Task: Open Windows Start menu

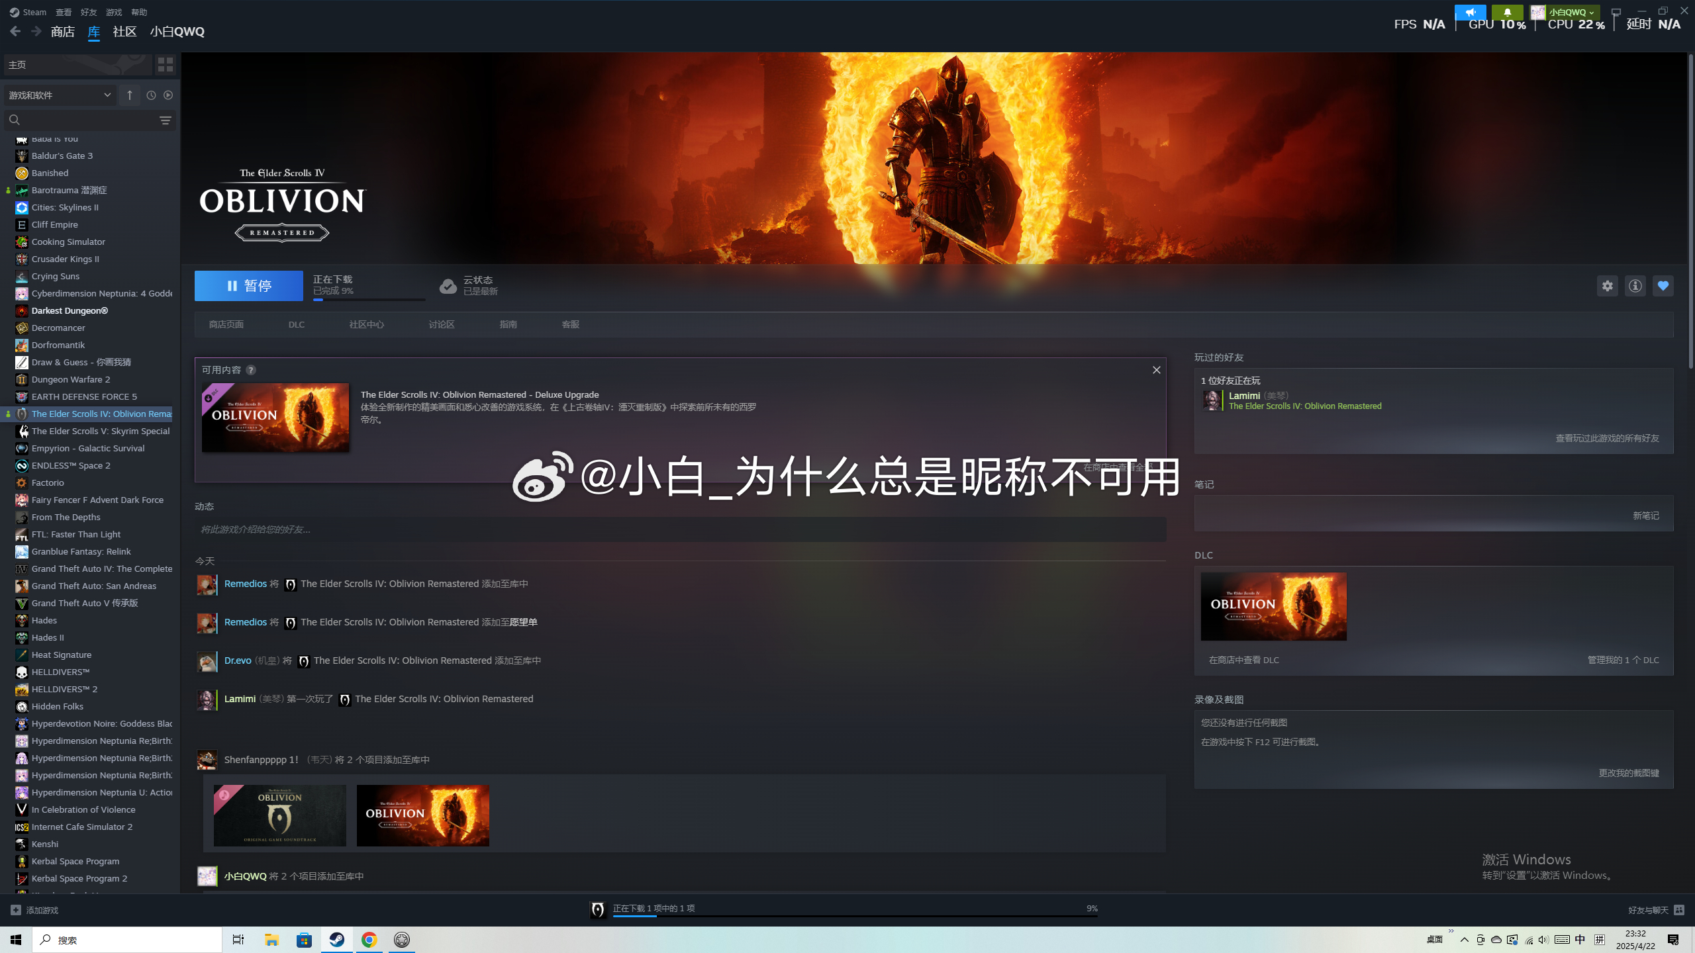Action: [x=16, y=940]
